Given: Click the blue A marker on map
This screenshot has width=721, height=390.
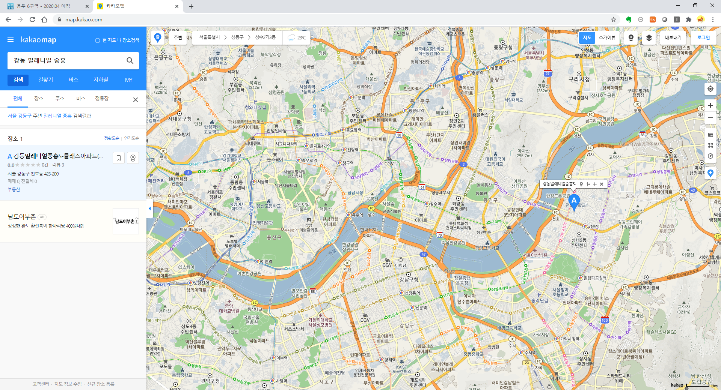Looking at the screenshot, I should [574, 202].
